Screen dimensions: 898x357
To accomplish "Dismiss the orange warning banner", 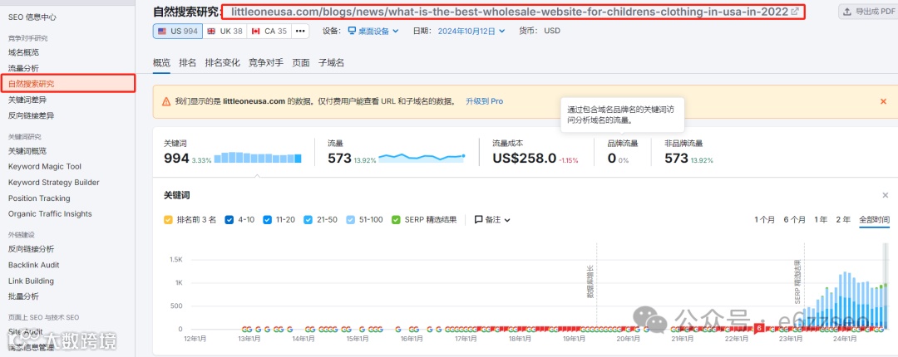I will point(883,101).
